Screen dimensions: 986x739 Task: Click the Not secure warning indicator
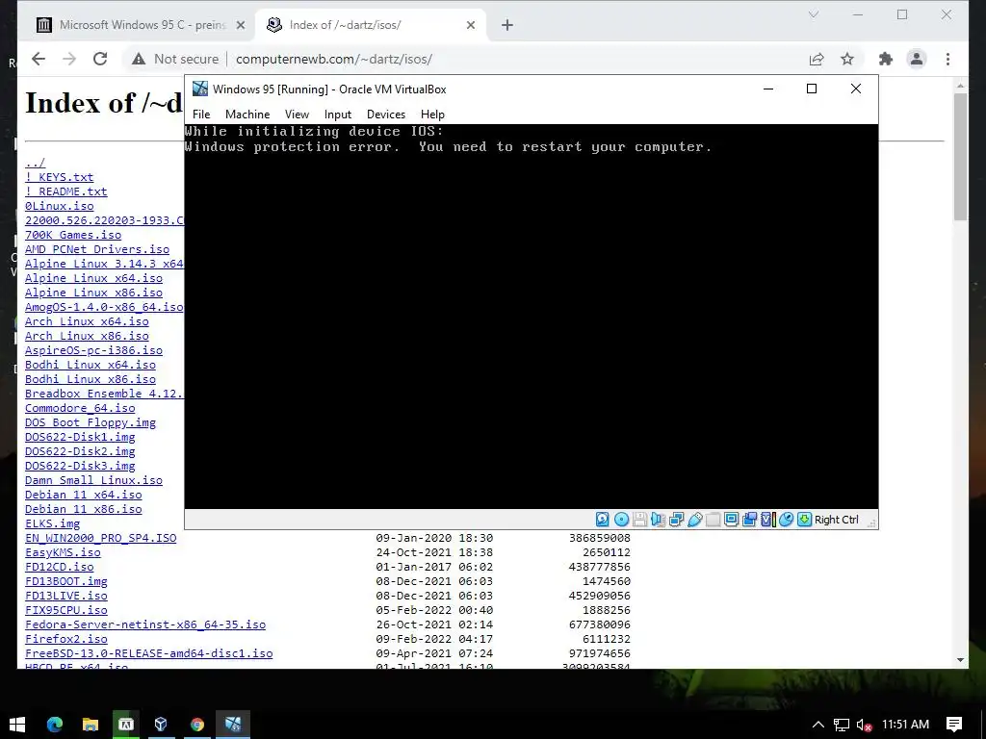pos(175,59)
